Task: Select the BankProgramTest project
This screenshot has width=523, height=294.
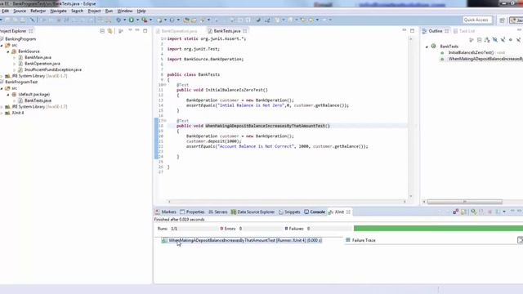Action: pos(21,82)
